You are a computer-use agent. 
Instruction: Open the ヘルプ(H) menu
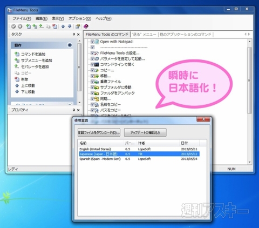[x=104, y=18]
